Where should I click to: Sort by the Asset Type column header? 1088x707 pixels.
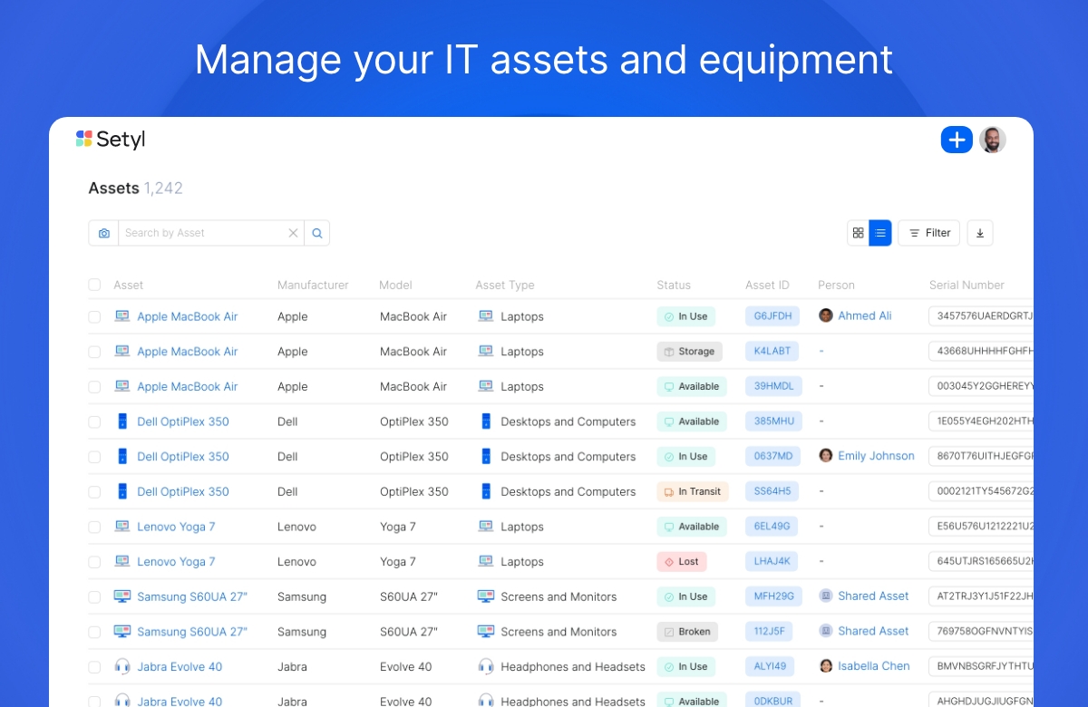(505, 285)
